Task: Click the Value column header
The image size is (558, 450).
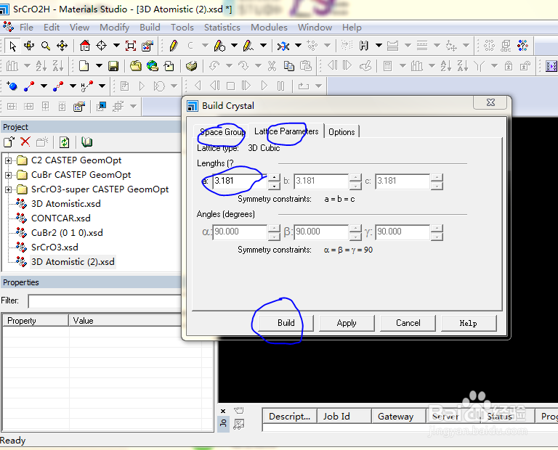Action: tap(124, 321)
